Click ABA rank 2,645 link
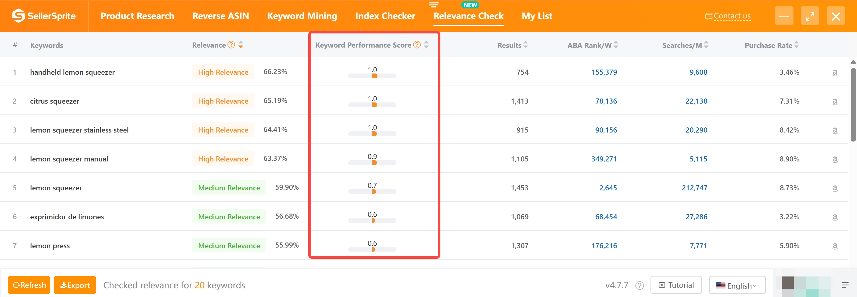The height and width of the screenshot is (297, 857). click(608, 188)
